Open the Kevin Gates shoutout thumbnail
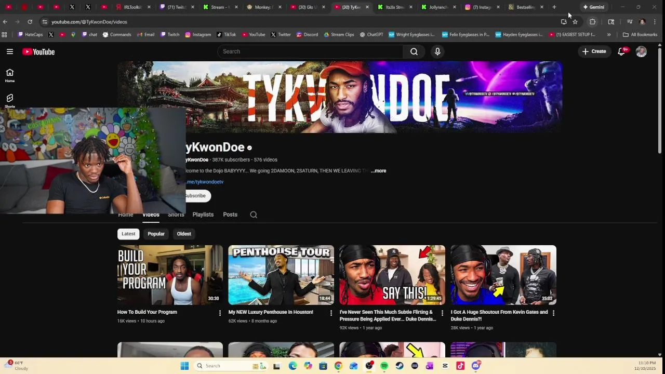 point(503,275)
